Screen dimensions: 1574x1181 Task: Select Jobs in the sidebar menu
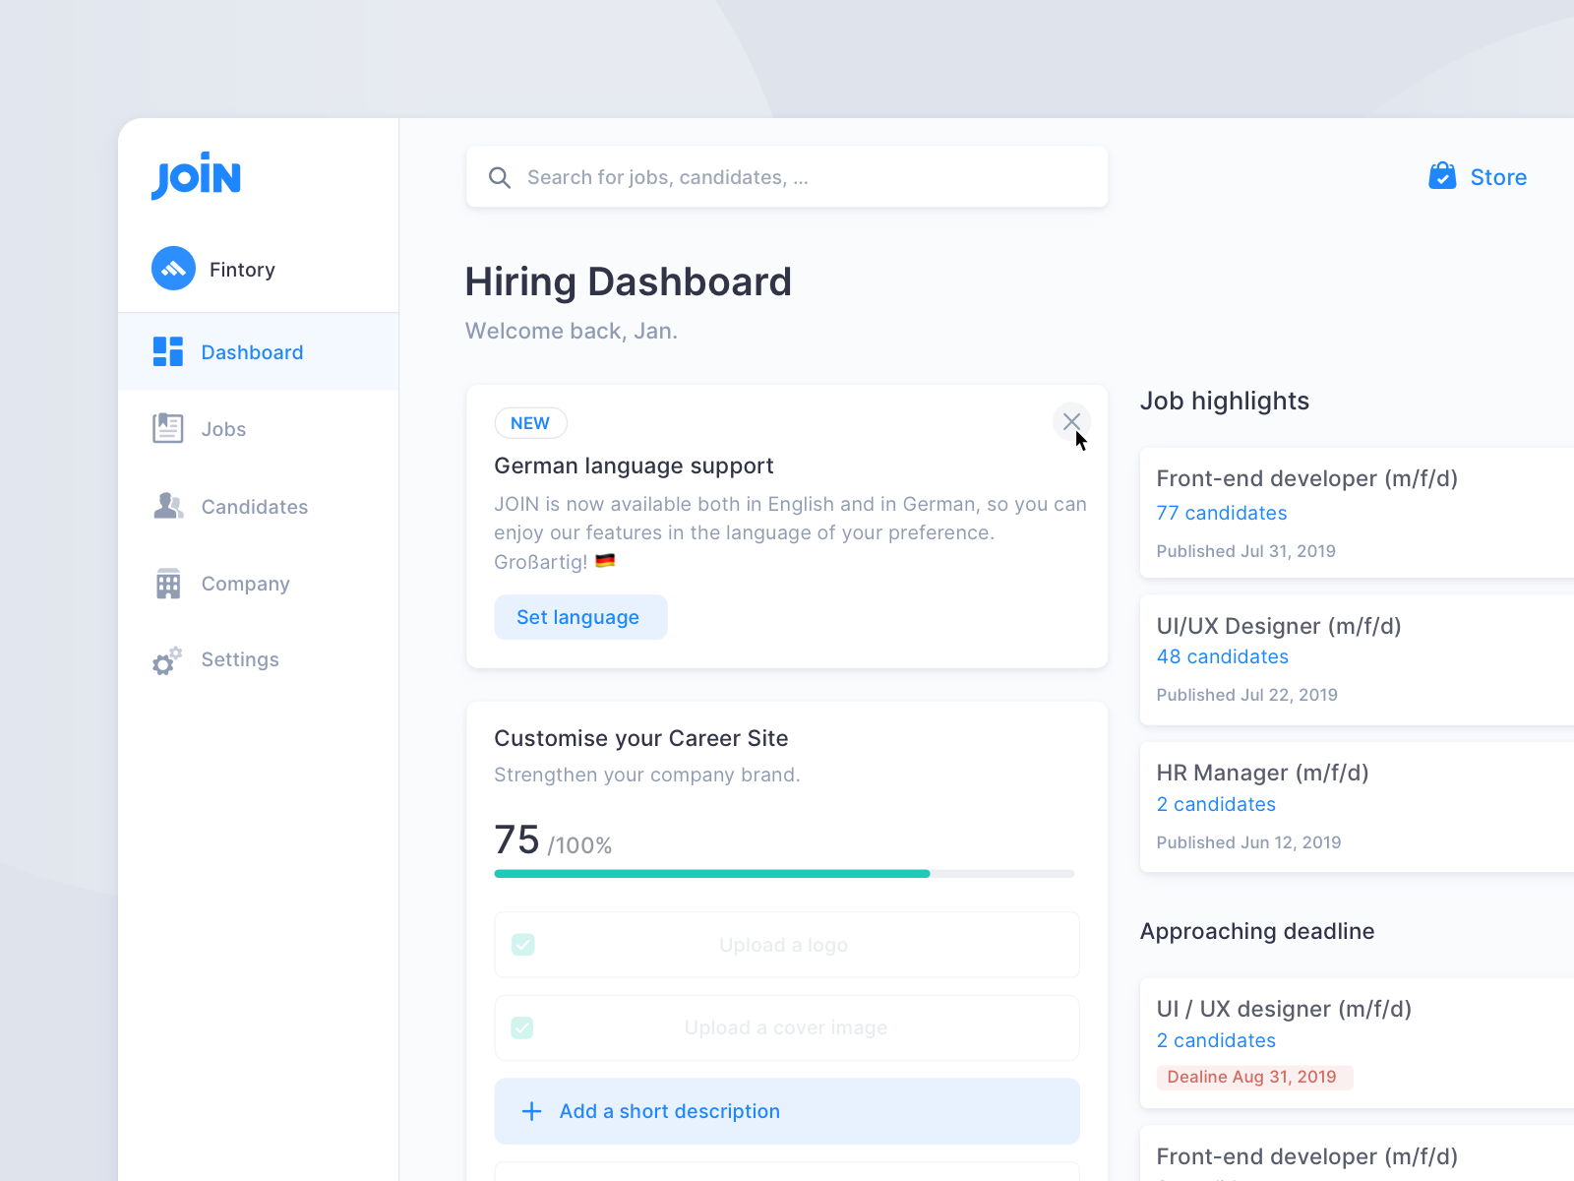[223, 428]
